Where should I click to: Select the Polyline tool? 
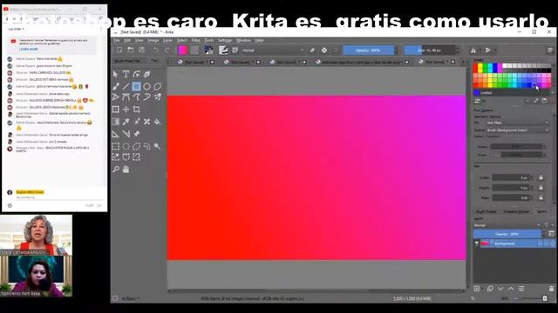(115, 97)
